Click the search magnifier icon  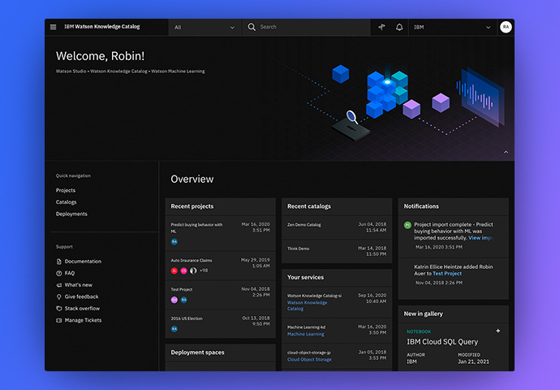[252, 27]
